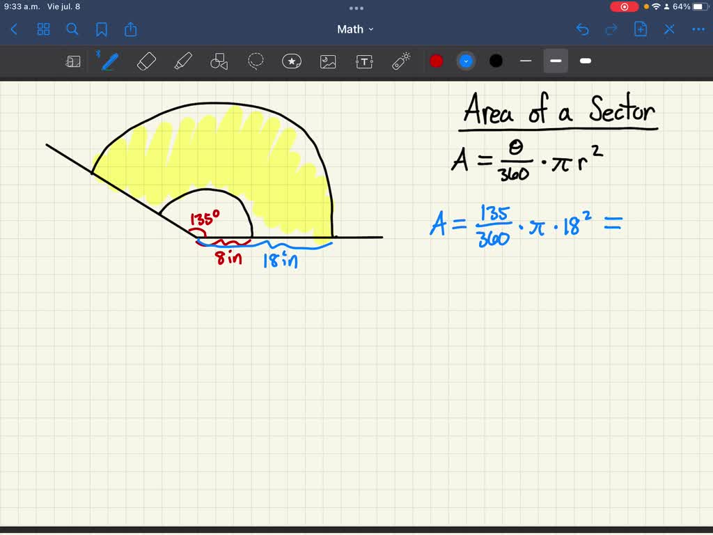Open the page thumbnails grid view
The width and height of the screenshot is (713, 535).
43,29
